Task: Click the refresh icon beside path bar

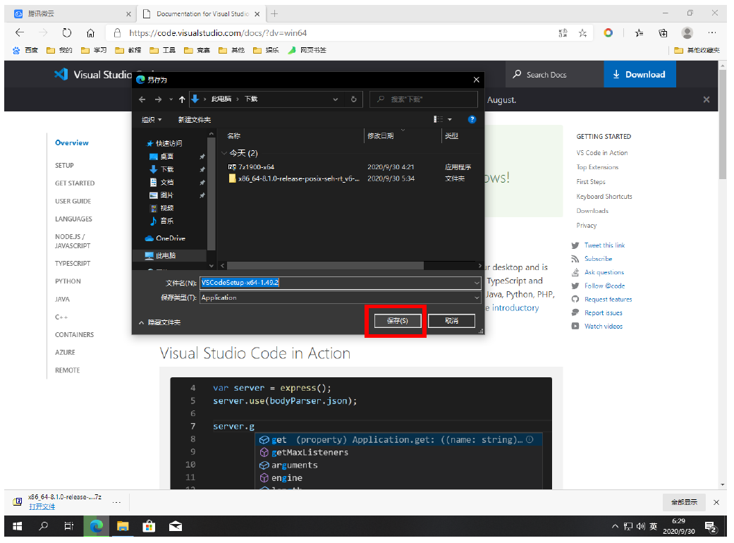Action: pos(354,99)
